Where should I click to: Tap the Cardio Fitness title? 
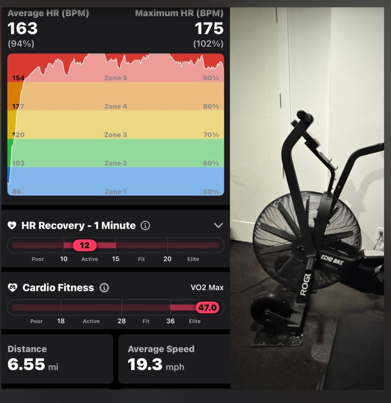click(x=58, y=288)
